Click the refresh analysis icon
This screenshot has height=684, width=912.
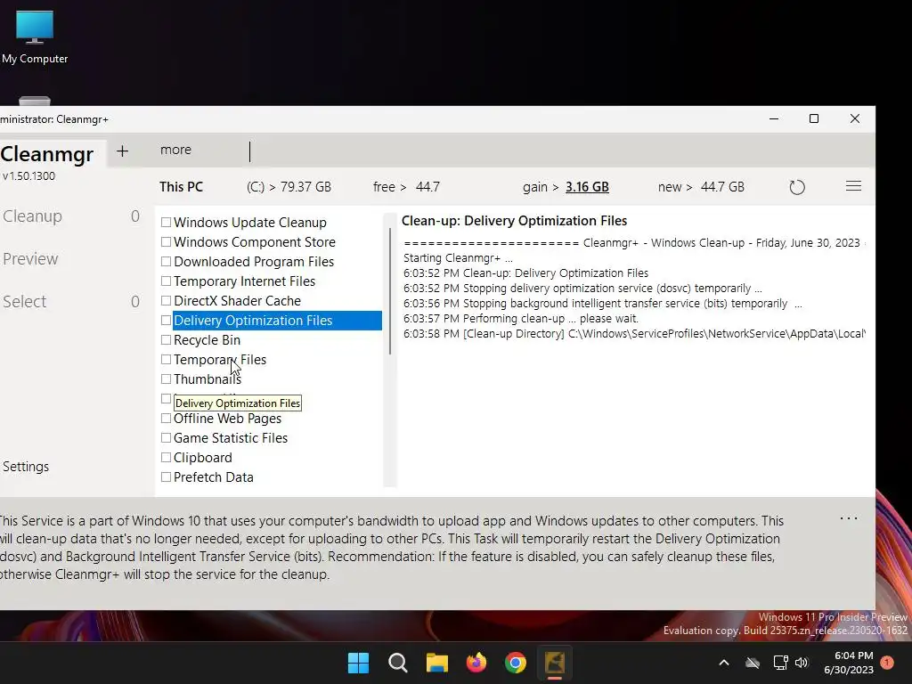coord(797,187)
